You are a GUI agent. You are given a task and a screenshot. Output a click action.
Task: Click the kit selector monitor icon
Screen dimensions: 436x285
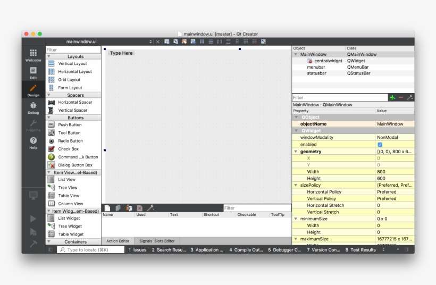click(x=33, y=196)
